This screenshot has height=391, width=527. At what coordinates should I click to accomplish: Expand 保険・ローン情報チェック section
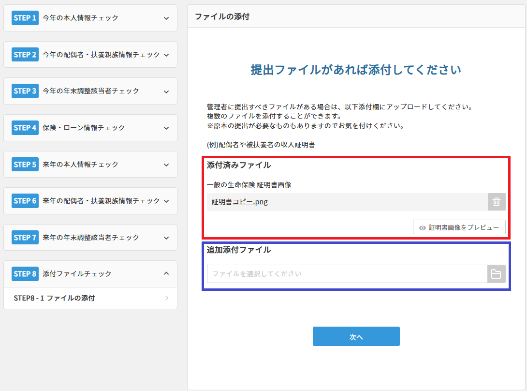coord(90,127)
